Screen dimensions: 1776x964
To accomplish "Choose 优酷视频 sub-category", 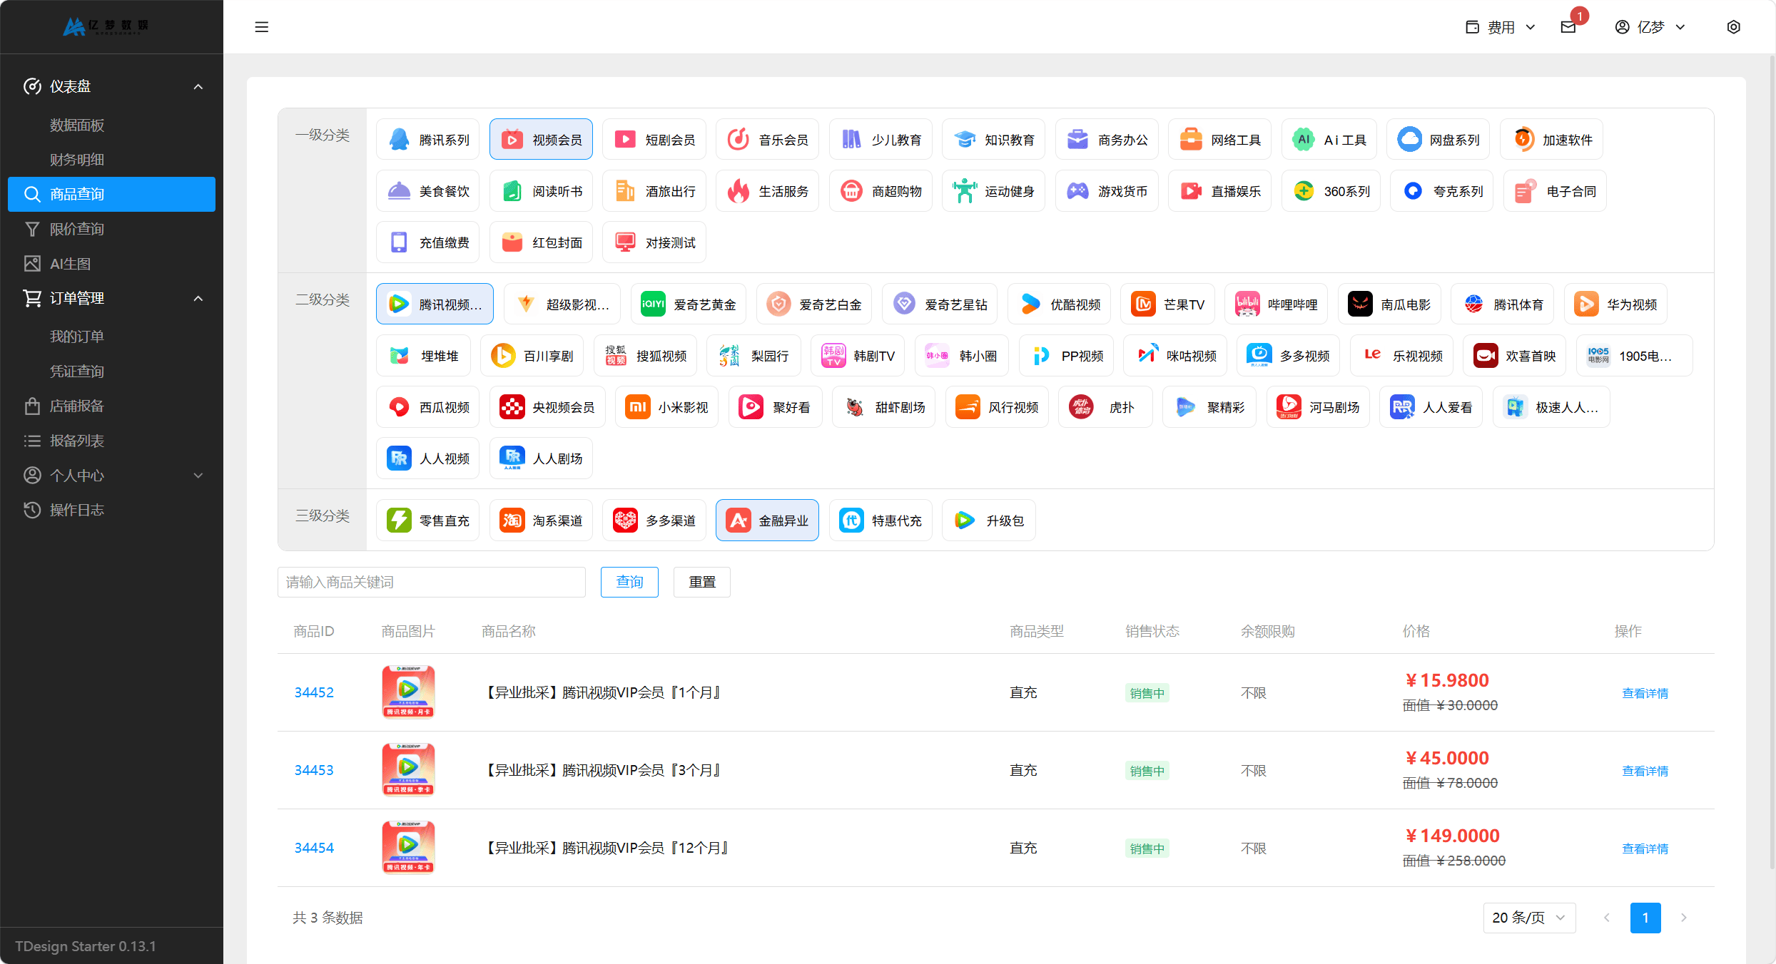I will [x=1060, y=304].
